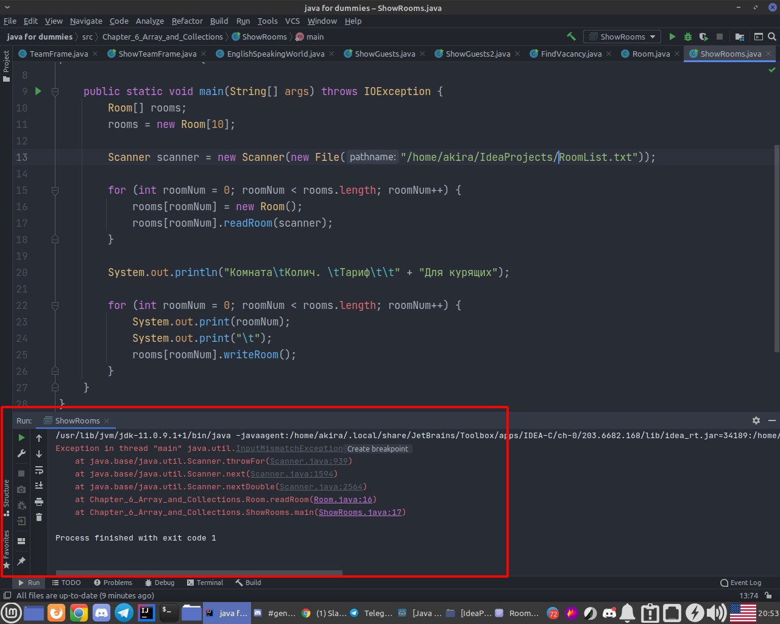Click the Exit icon in the Run panel
This screenshot has height=624, width=780.
click(21, 521)
